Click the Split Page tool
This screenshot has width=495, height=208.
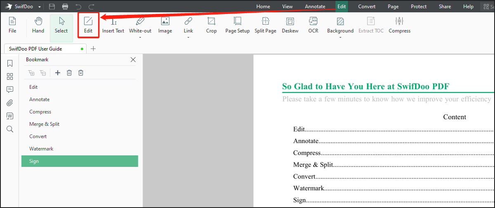265,25
